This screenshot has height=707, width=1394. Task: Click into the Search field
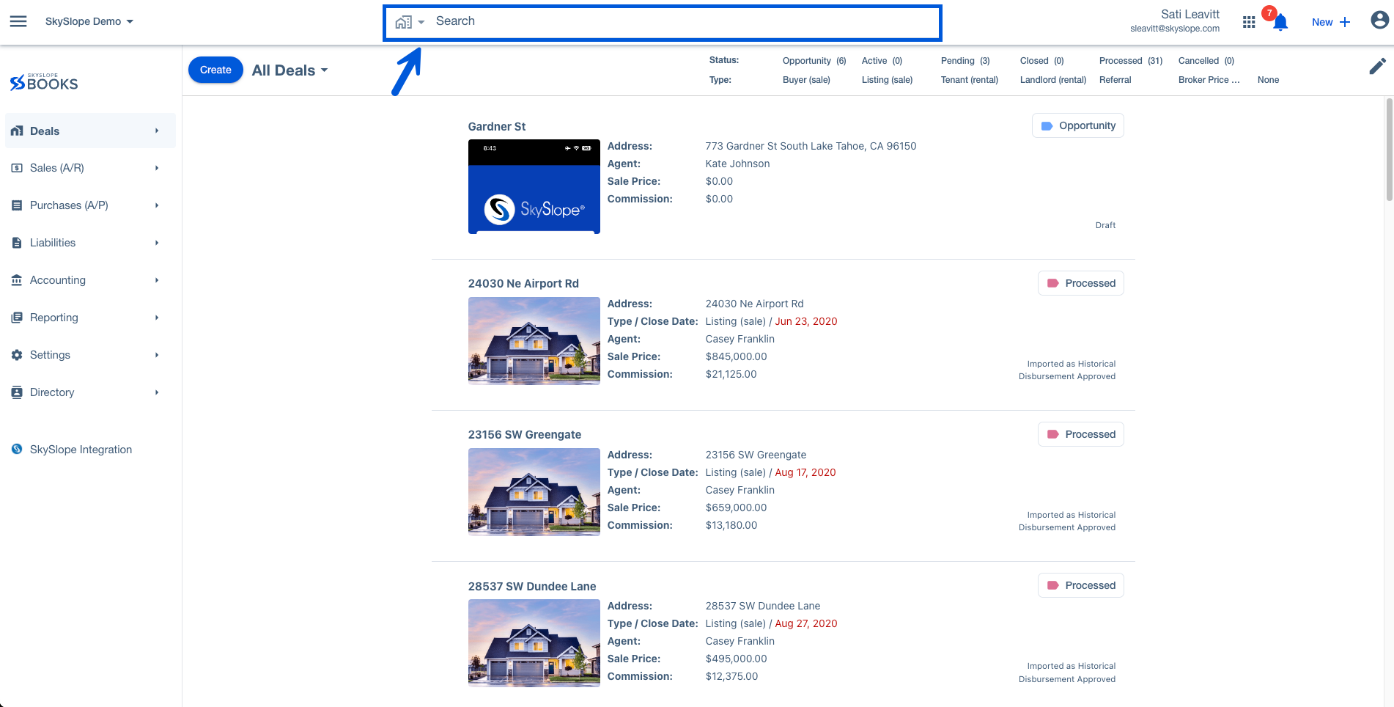point(685,22)
